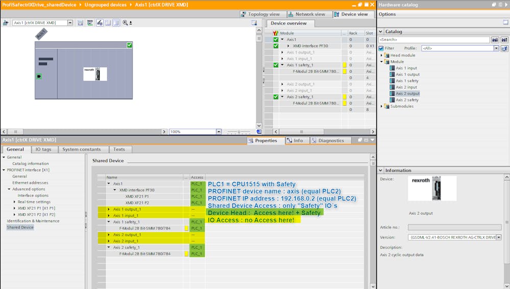510x289 pixels.
Task: Toggle the Filter checkbox in catalog
Action: [x=381, y=48]
